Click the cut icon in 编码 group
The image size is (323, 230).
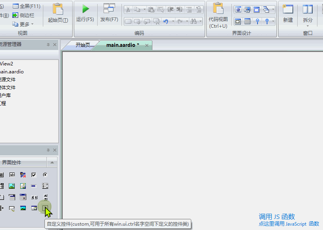point(128,9)
